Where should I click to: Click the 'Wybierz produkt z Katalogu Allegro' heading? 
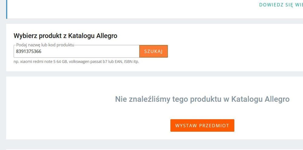coord(65,36)
